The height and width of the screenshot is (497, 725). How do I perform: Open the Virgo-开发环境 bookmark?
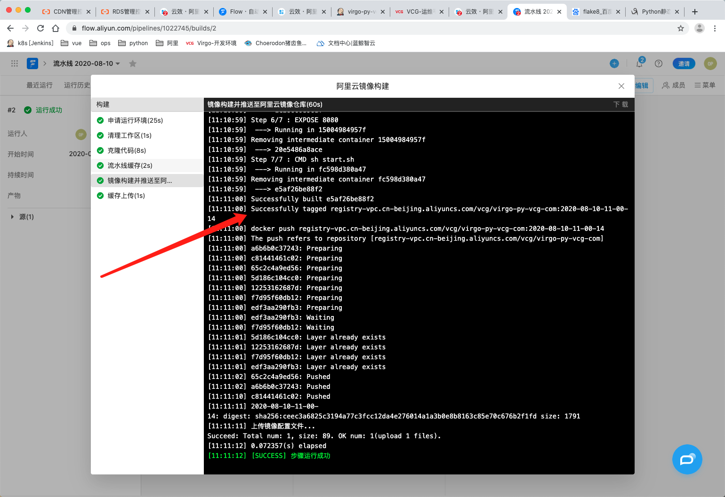pos(211,43)
